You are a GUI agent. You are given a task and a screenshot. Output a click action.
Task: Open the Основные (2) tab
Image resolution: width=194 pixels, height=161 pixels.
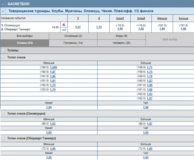[73, 36]
